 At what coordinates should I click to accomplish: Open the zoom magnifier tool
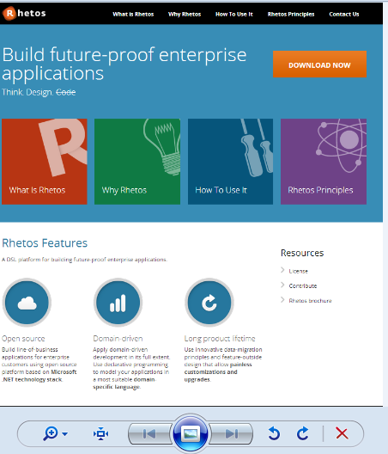[51, 433]
